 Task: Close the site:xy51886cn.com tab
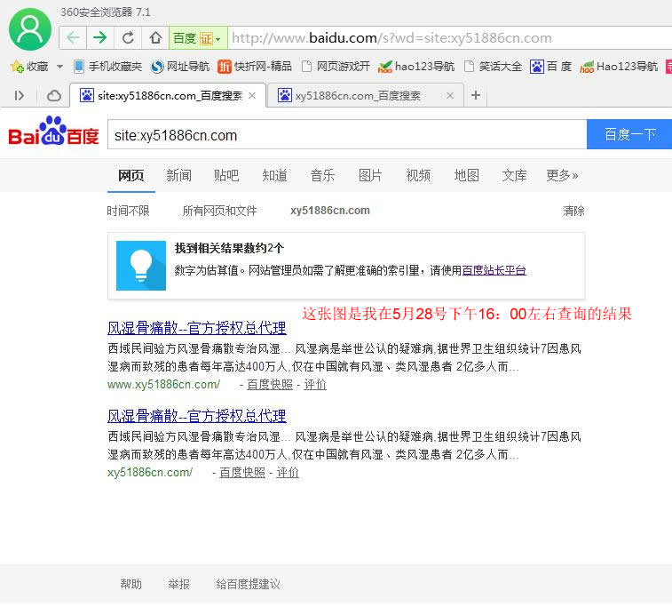pyautogui.click(x=252, y=95)
